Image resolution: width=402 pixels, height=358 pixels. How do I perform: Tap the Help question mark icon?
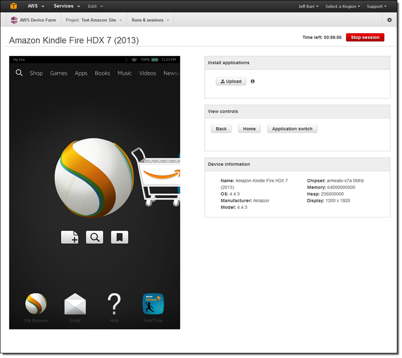tap(114, 304)
